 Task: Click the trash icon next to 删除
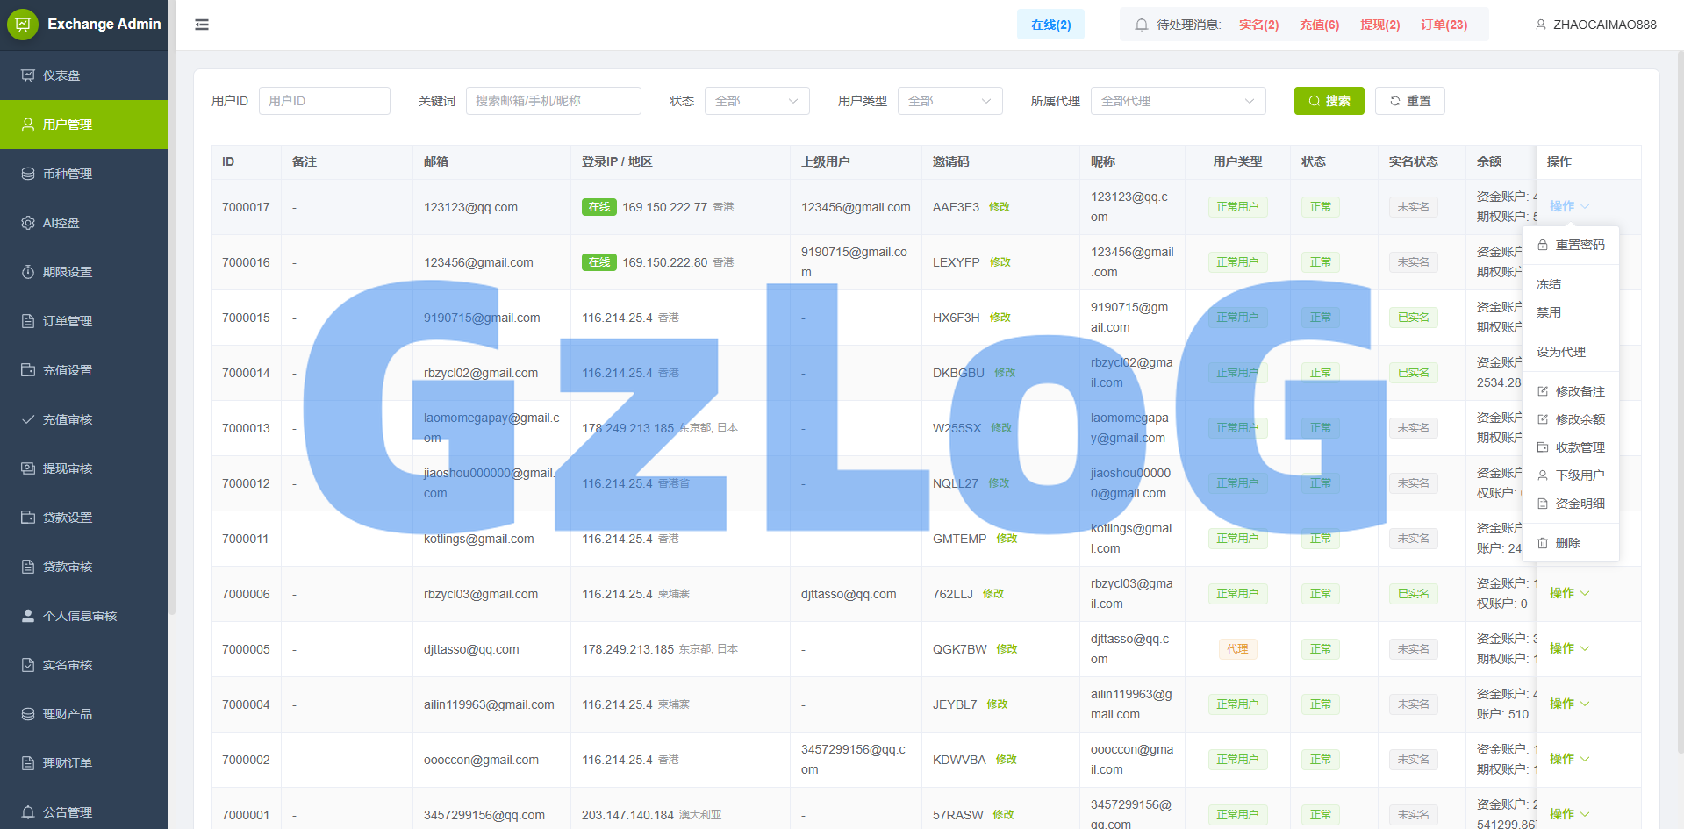(1543, 543)
